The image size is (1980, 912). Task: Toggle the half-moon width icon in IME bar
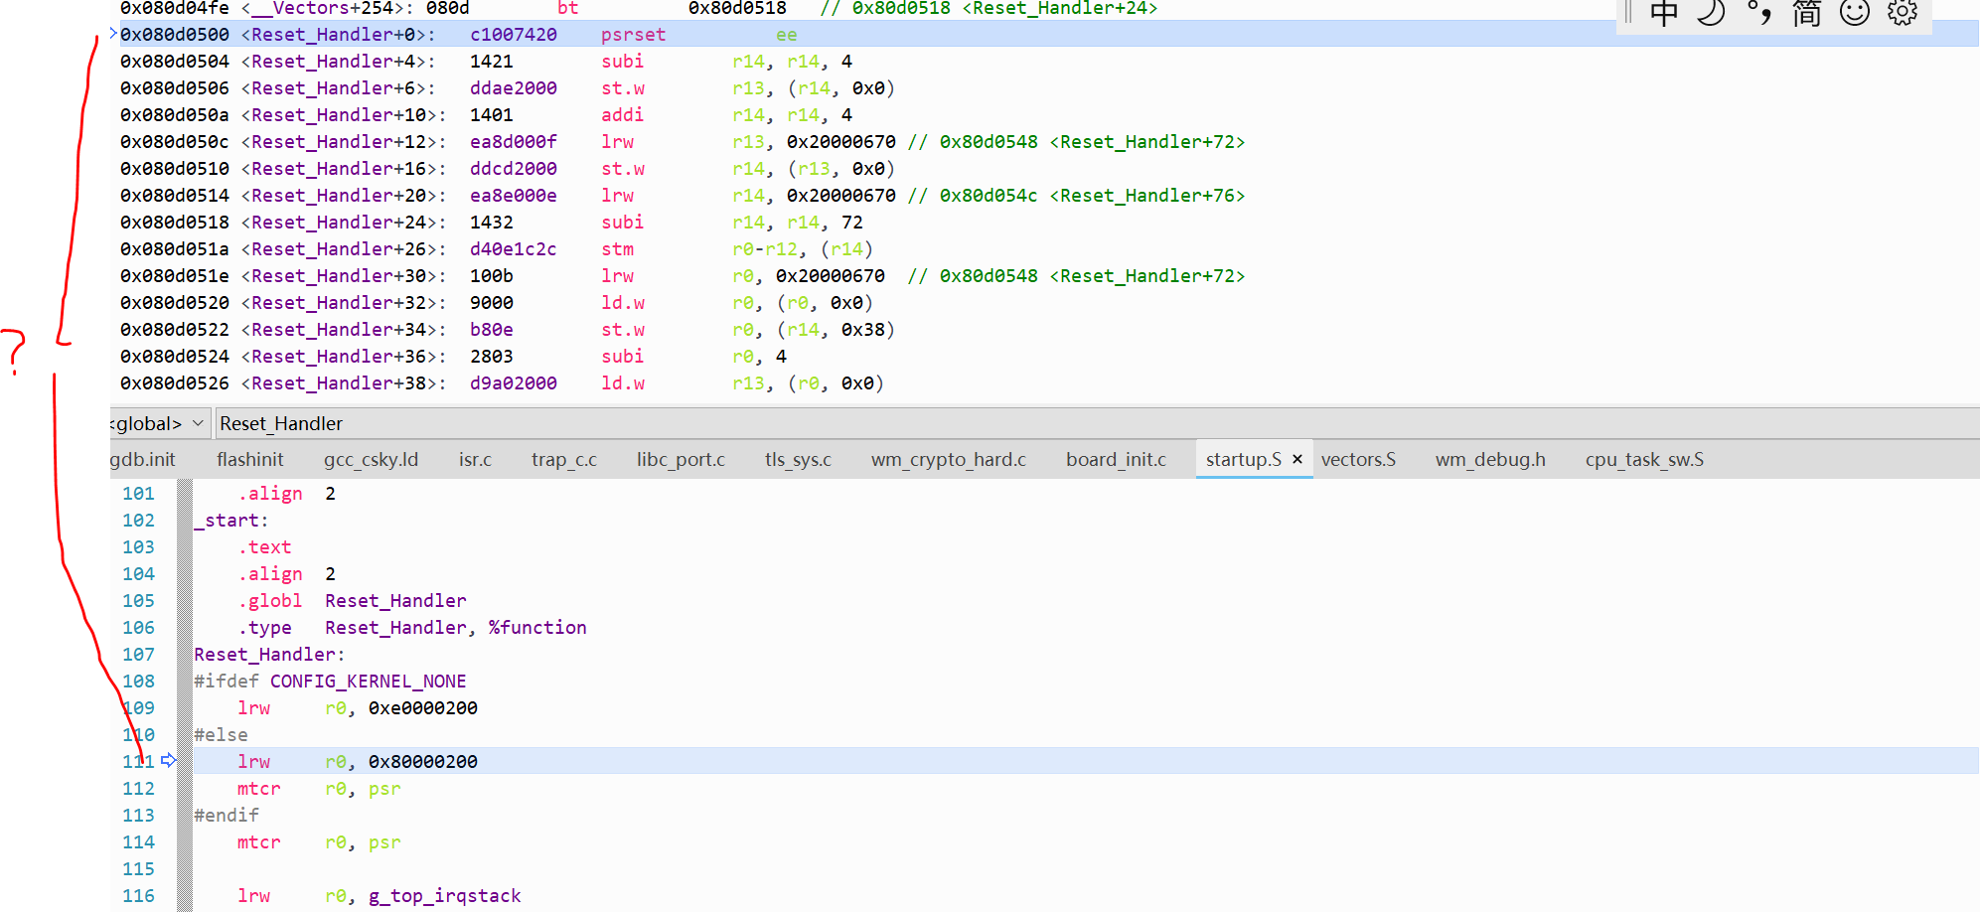click(x=1711, y=13)
